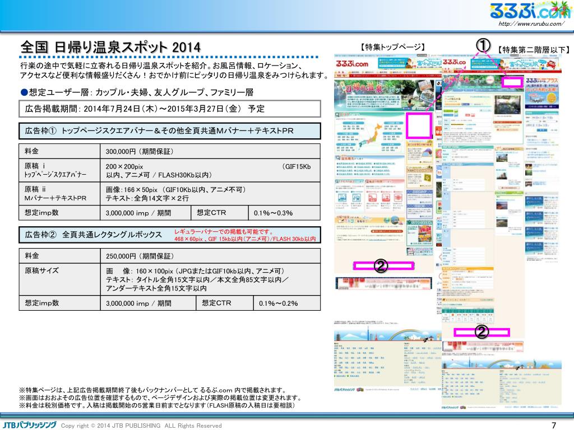Select the description line starting アクセスなど便利な情報

tap(174, 76)
